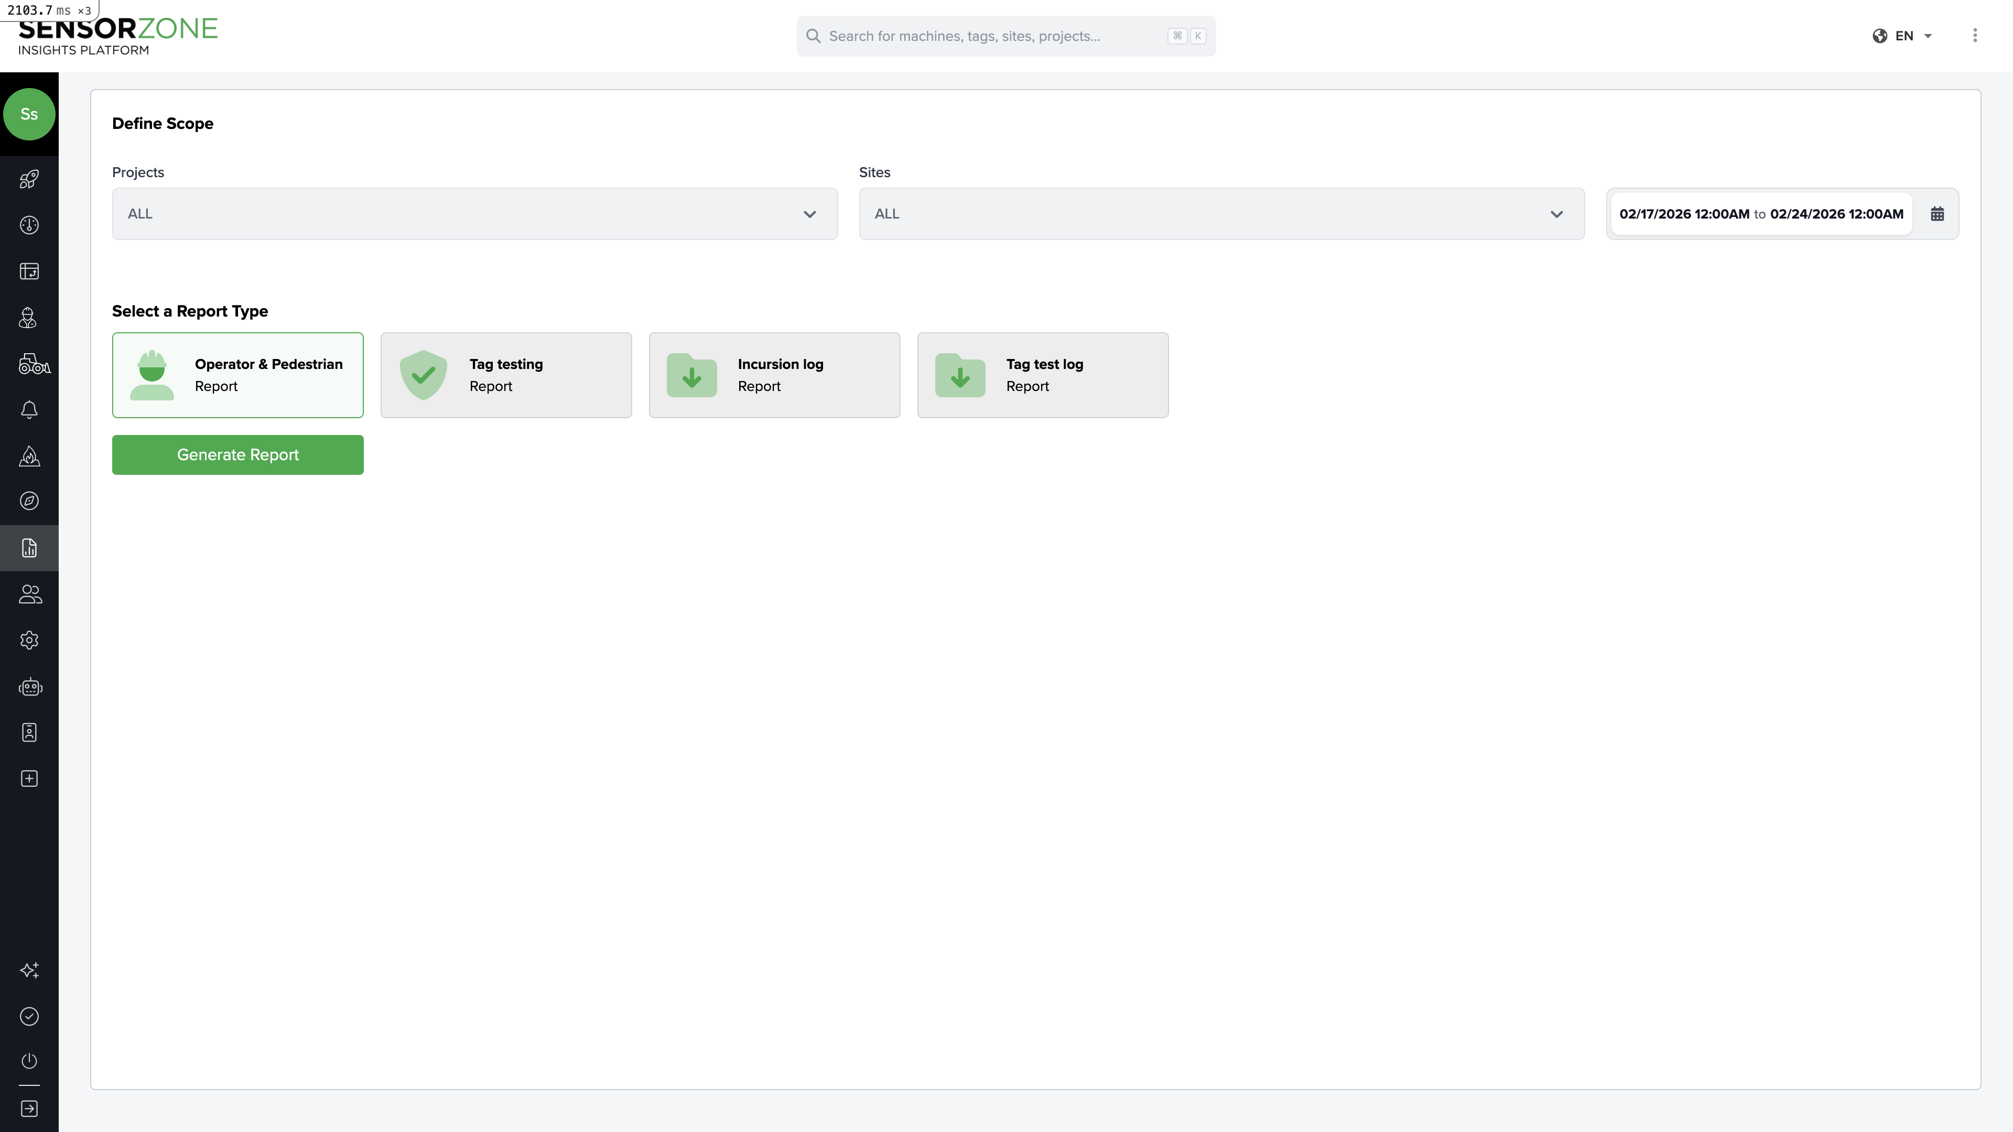
Task: Open the dashboard gauge panel
Action: tap(30, 225)
